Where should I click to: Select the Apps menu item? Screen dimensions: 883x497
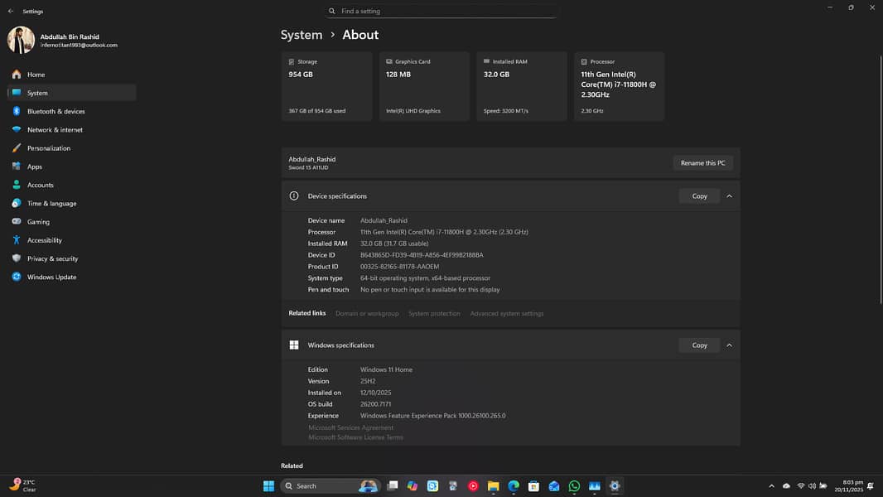(34, 166)
